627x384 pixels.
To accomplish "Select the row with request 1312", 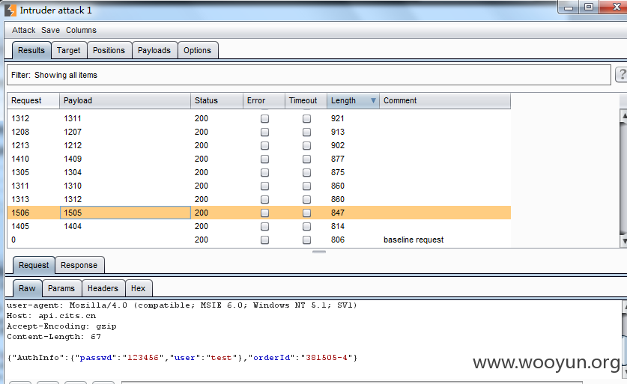I will click(259, 119).
